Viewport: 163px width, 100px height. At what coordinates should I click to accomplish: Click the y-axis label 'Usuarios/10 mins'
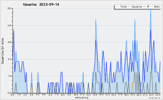tap(2, 51)
